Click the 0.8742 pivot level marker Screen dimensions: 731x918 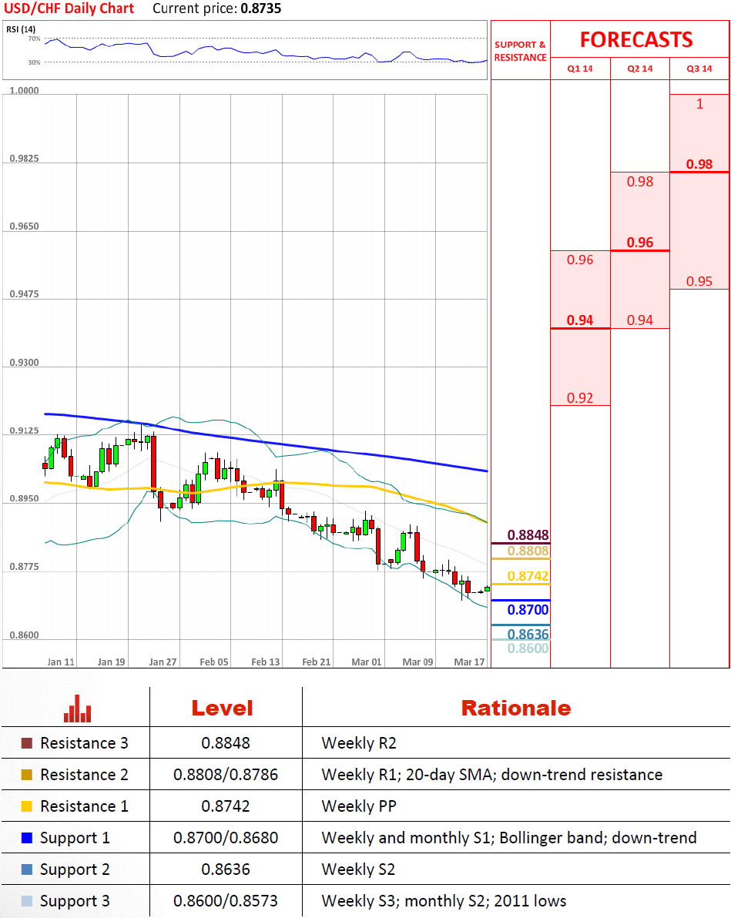[x=528, y=576]
